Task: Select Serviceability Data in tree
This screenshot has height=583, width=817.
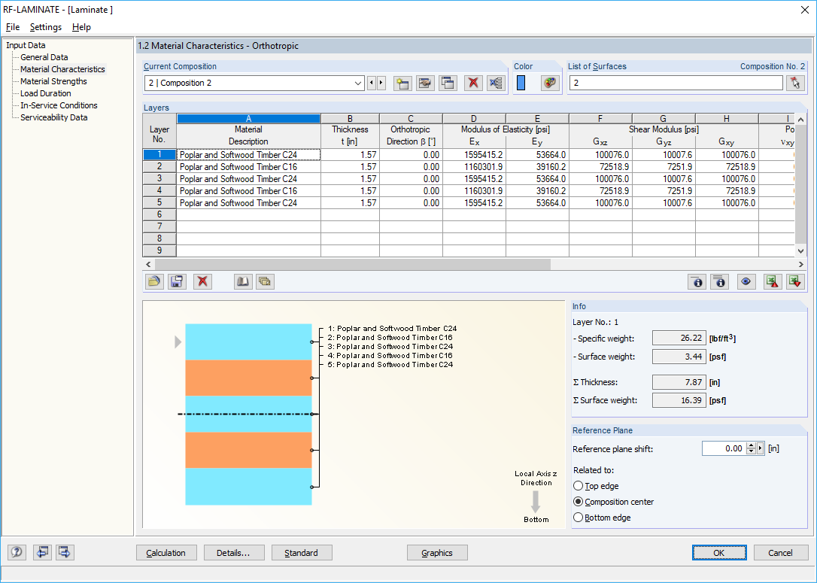Action: click(53, 117)
